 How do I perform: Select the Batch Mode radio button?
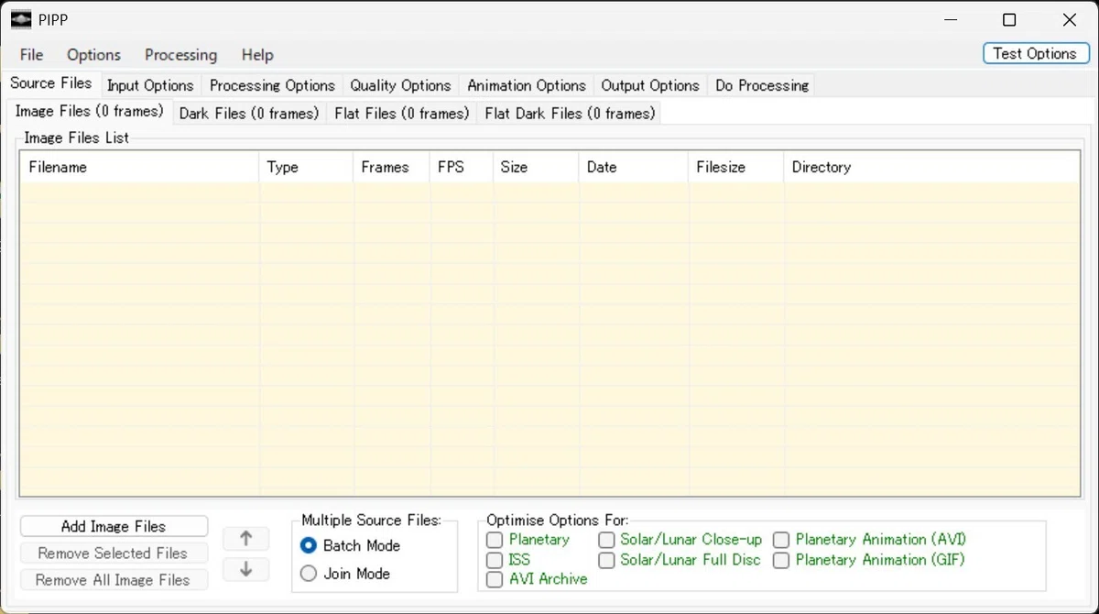tap(309, 545)
